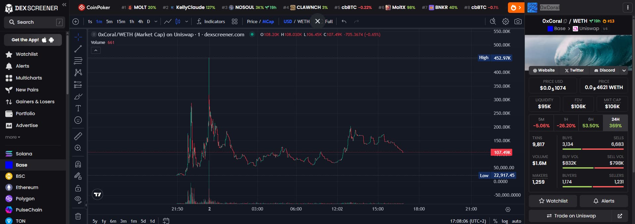Add a symbol to compare with plus icon

click(x=76, y=21)
